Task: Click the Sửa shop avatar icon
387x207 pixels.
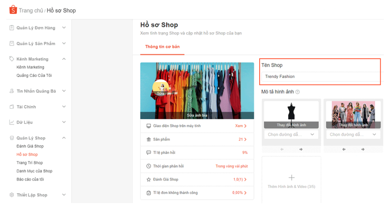Action: 160,88
